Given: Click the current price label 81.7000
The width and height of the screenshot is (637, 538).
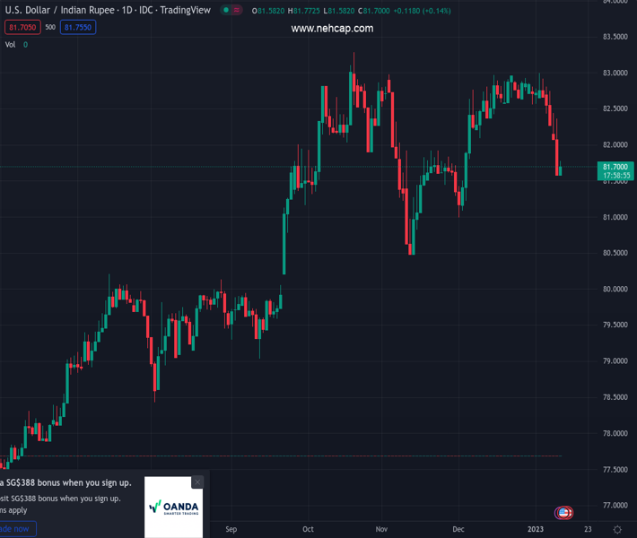Looking at the screenshot, I should coord(615,167).
